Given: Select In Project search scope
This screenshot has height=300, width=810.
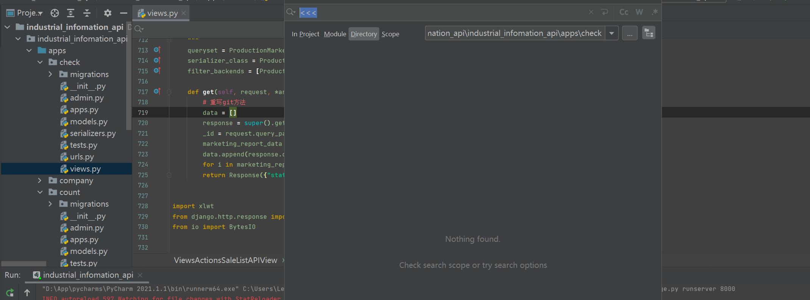Looking at the screenshot, I should coord(305,34).
